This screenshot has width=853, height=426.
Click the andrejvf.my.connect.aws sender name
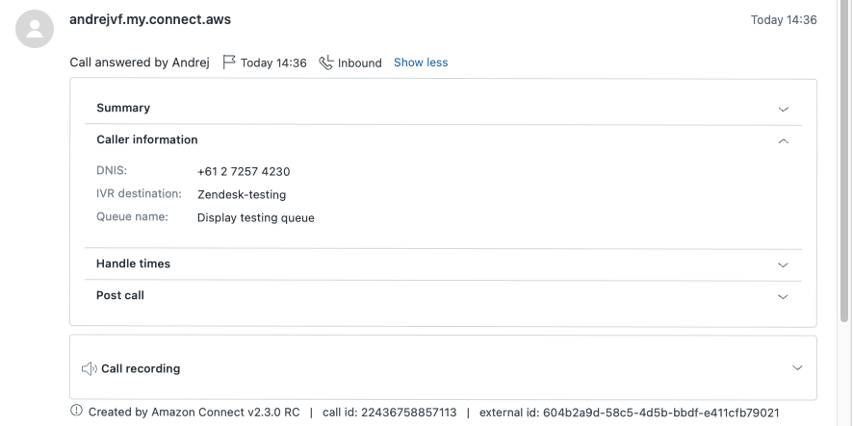(x=150, y=19)
